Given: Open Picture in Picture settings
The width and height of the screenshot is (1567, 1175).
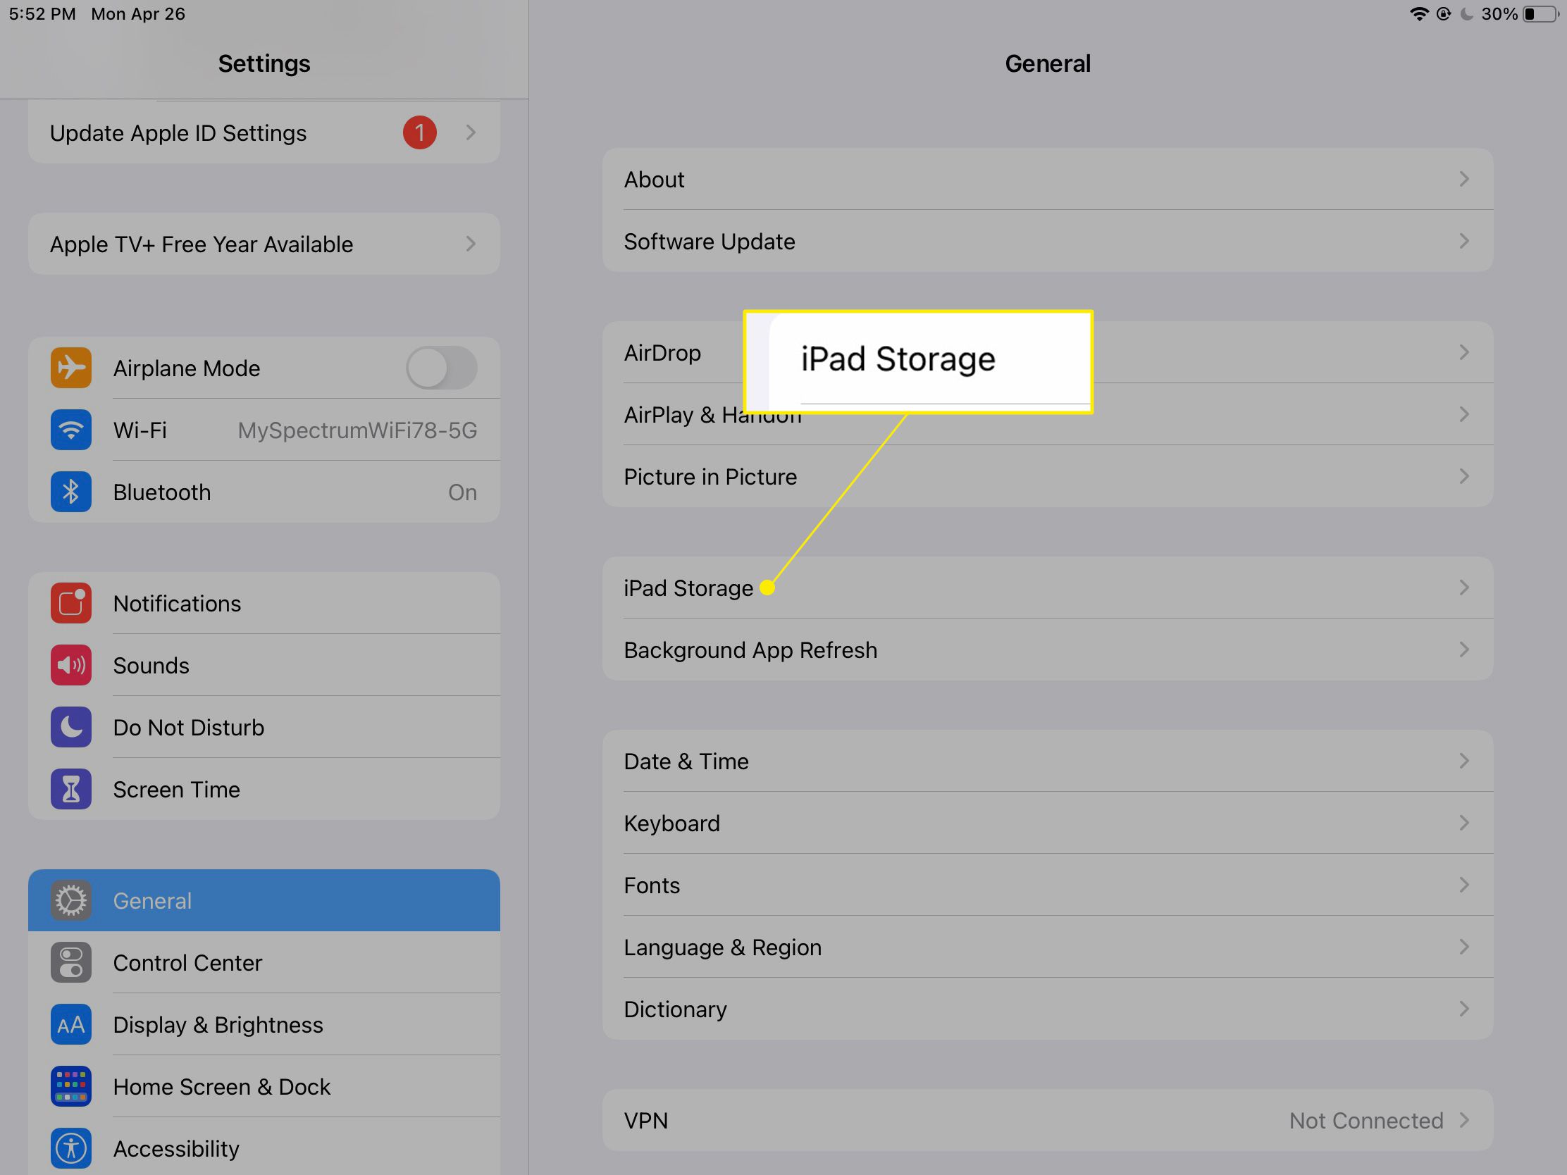Looking at the screenshot, I should (1048, 477).
